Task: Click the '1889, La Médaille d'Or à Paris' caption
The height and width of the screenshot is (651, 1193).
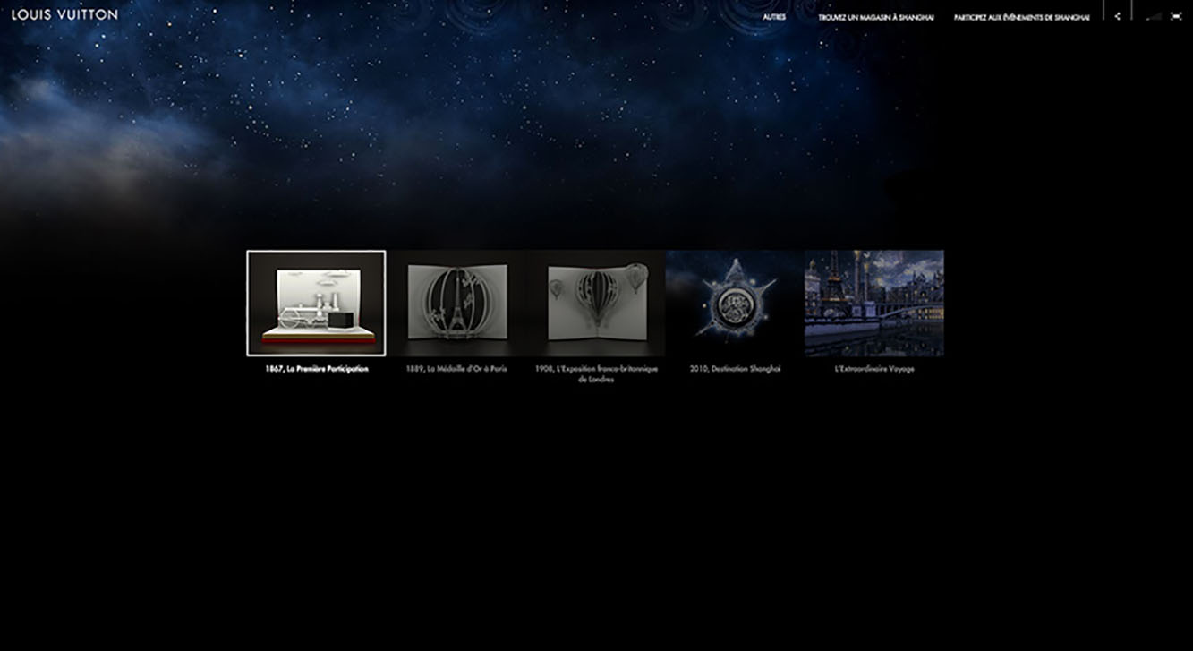Action: tap(456, 369)
